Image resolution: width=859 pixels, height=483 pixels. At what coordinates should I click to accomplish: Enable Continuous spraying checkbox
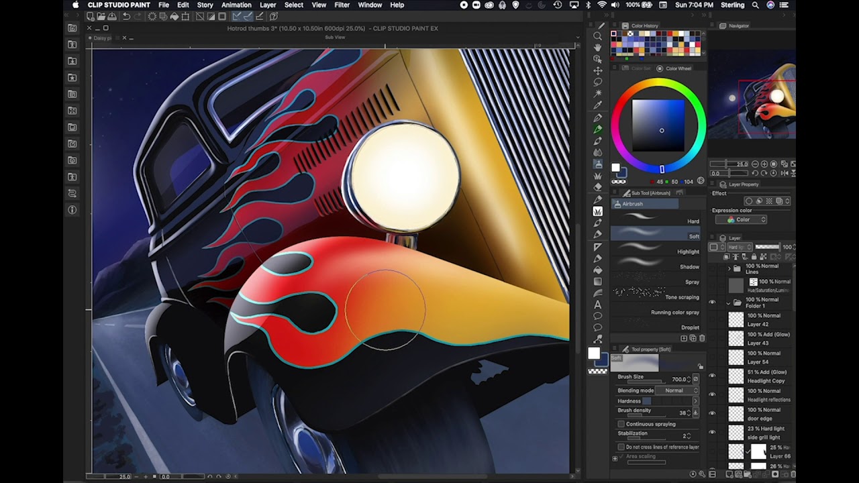[621, 424]
